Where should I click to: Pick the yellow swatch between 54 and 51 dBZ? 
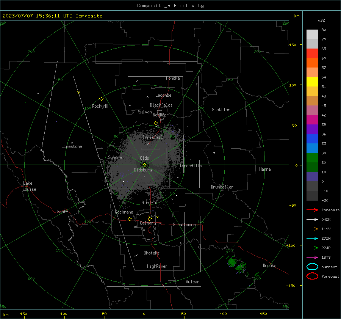pos(312,82)
